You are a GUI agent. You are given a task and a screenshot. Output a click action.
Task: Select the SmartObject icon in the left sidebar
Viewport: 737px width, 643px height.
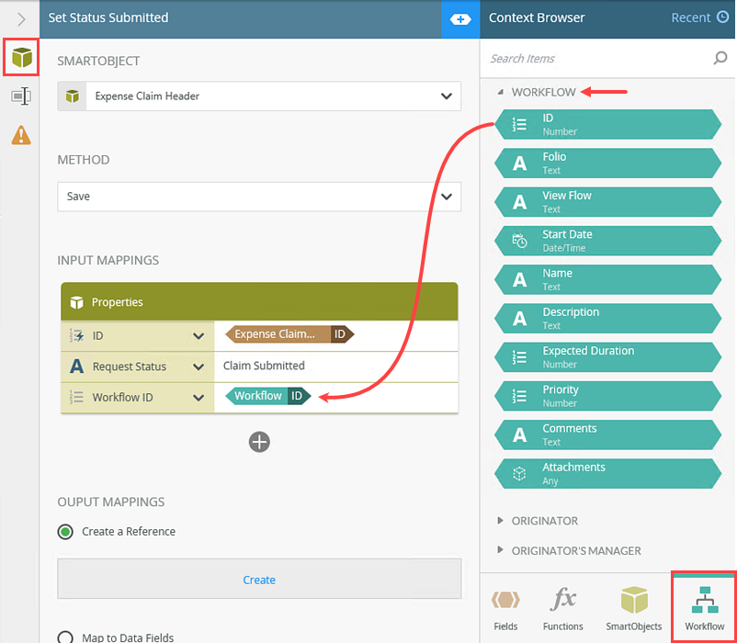[20, 57]
